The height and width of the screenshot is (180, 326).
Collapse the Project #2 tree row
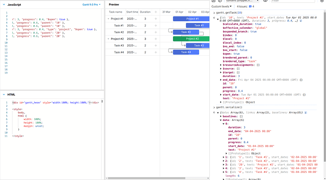point(108,39)
